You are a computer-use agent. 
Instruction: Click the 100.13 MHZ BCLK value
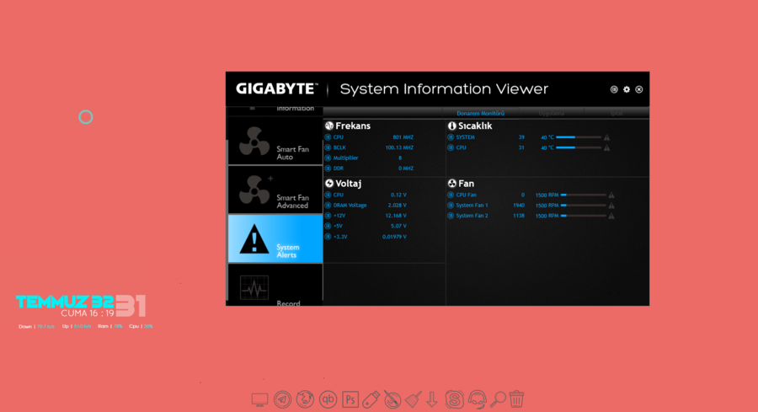[399, 147]
